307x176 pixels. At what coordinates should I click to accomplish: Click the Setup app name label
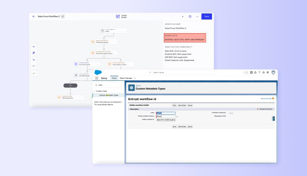[104, 78]
